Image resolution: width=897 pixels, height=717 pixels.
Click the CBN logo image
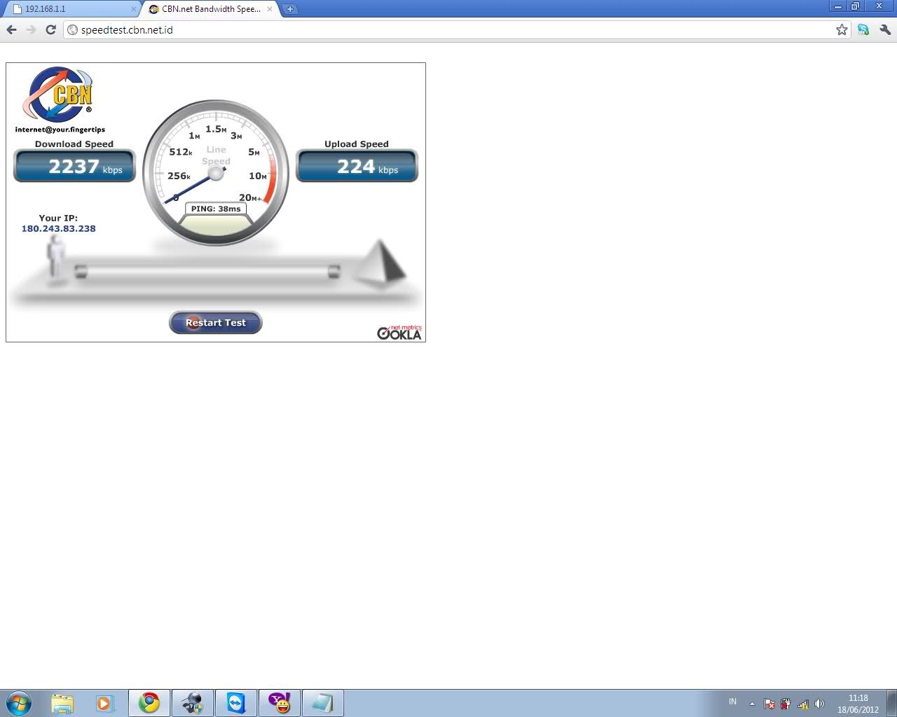59,95
